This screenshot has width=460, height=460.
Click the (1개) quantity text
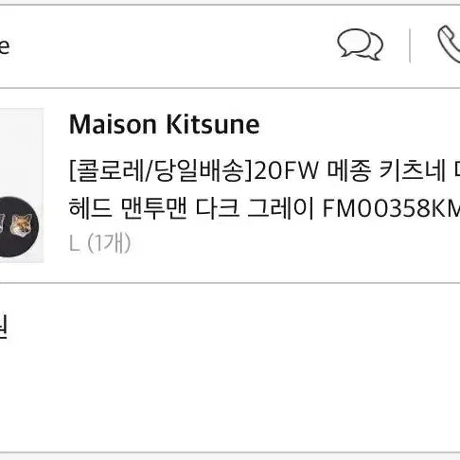pyautogui.click(x=109, y=243)
